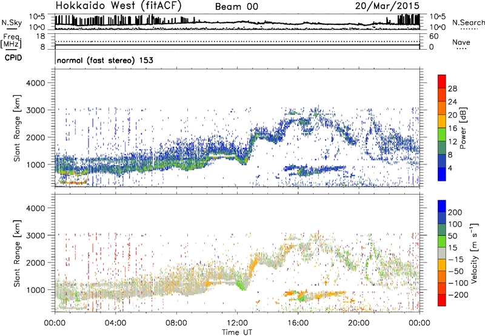Click the velocity panel's 1000 km tick
The height and width of the screenshot is (336, 485).
tap(36, 290)
